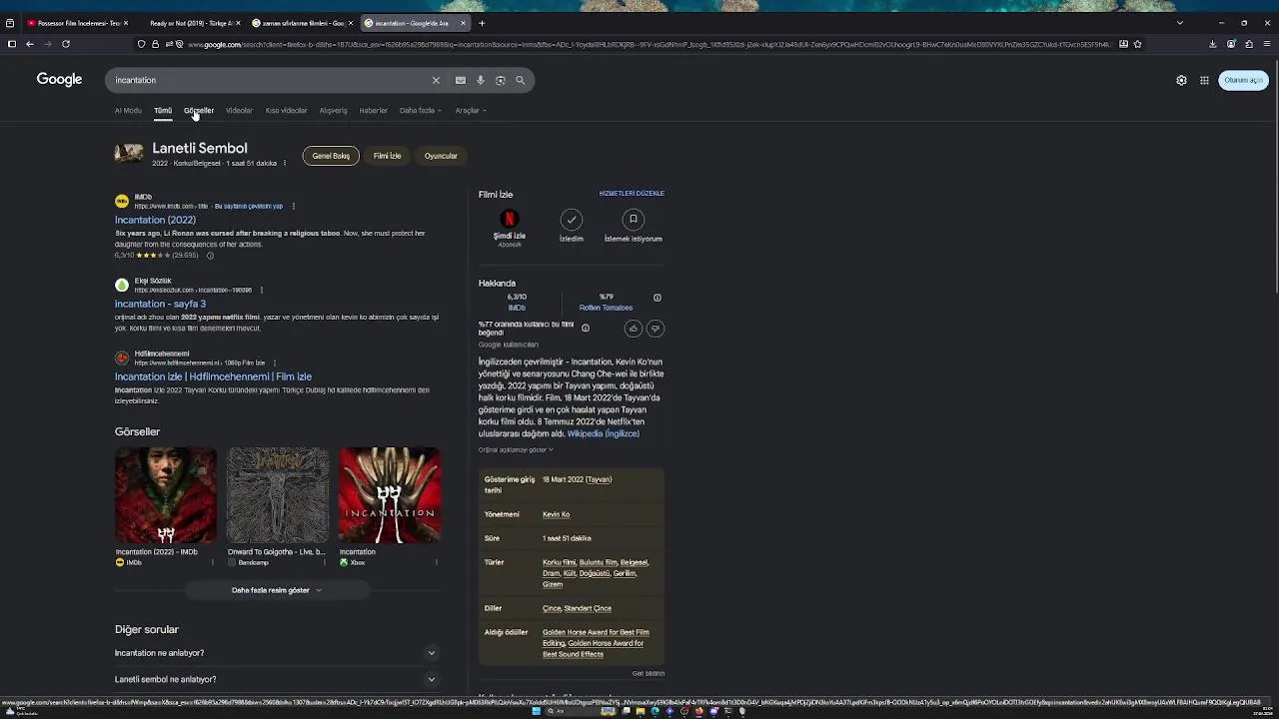Select the Filmi izle chip
This screenshot has width=1279, height=719.
[387, 156]
